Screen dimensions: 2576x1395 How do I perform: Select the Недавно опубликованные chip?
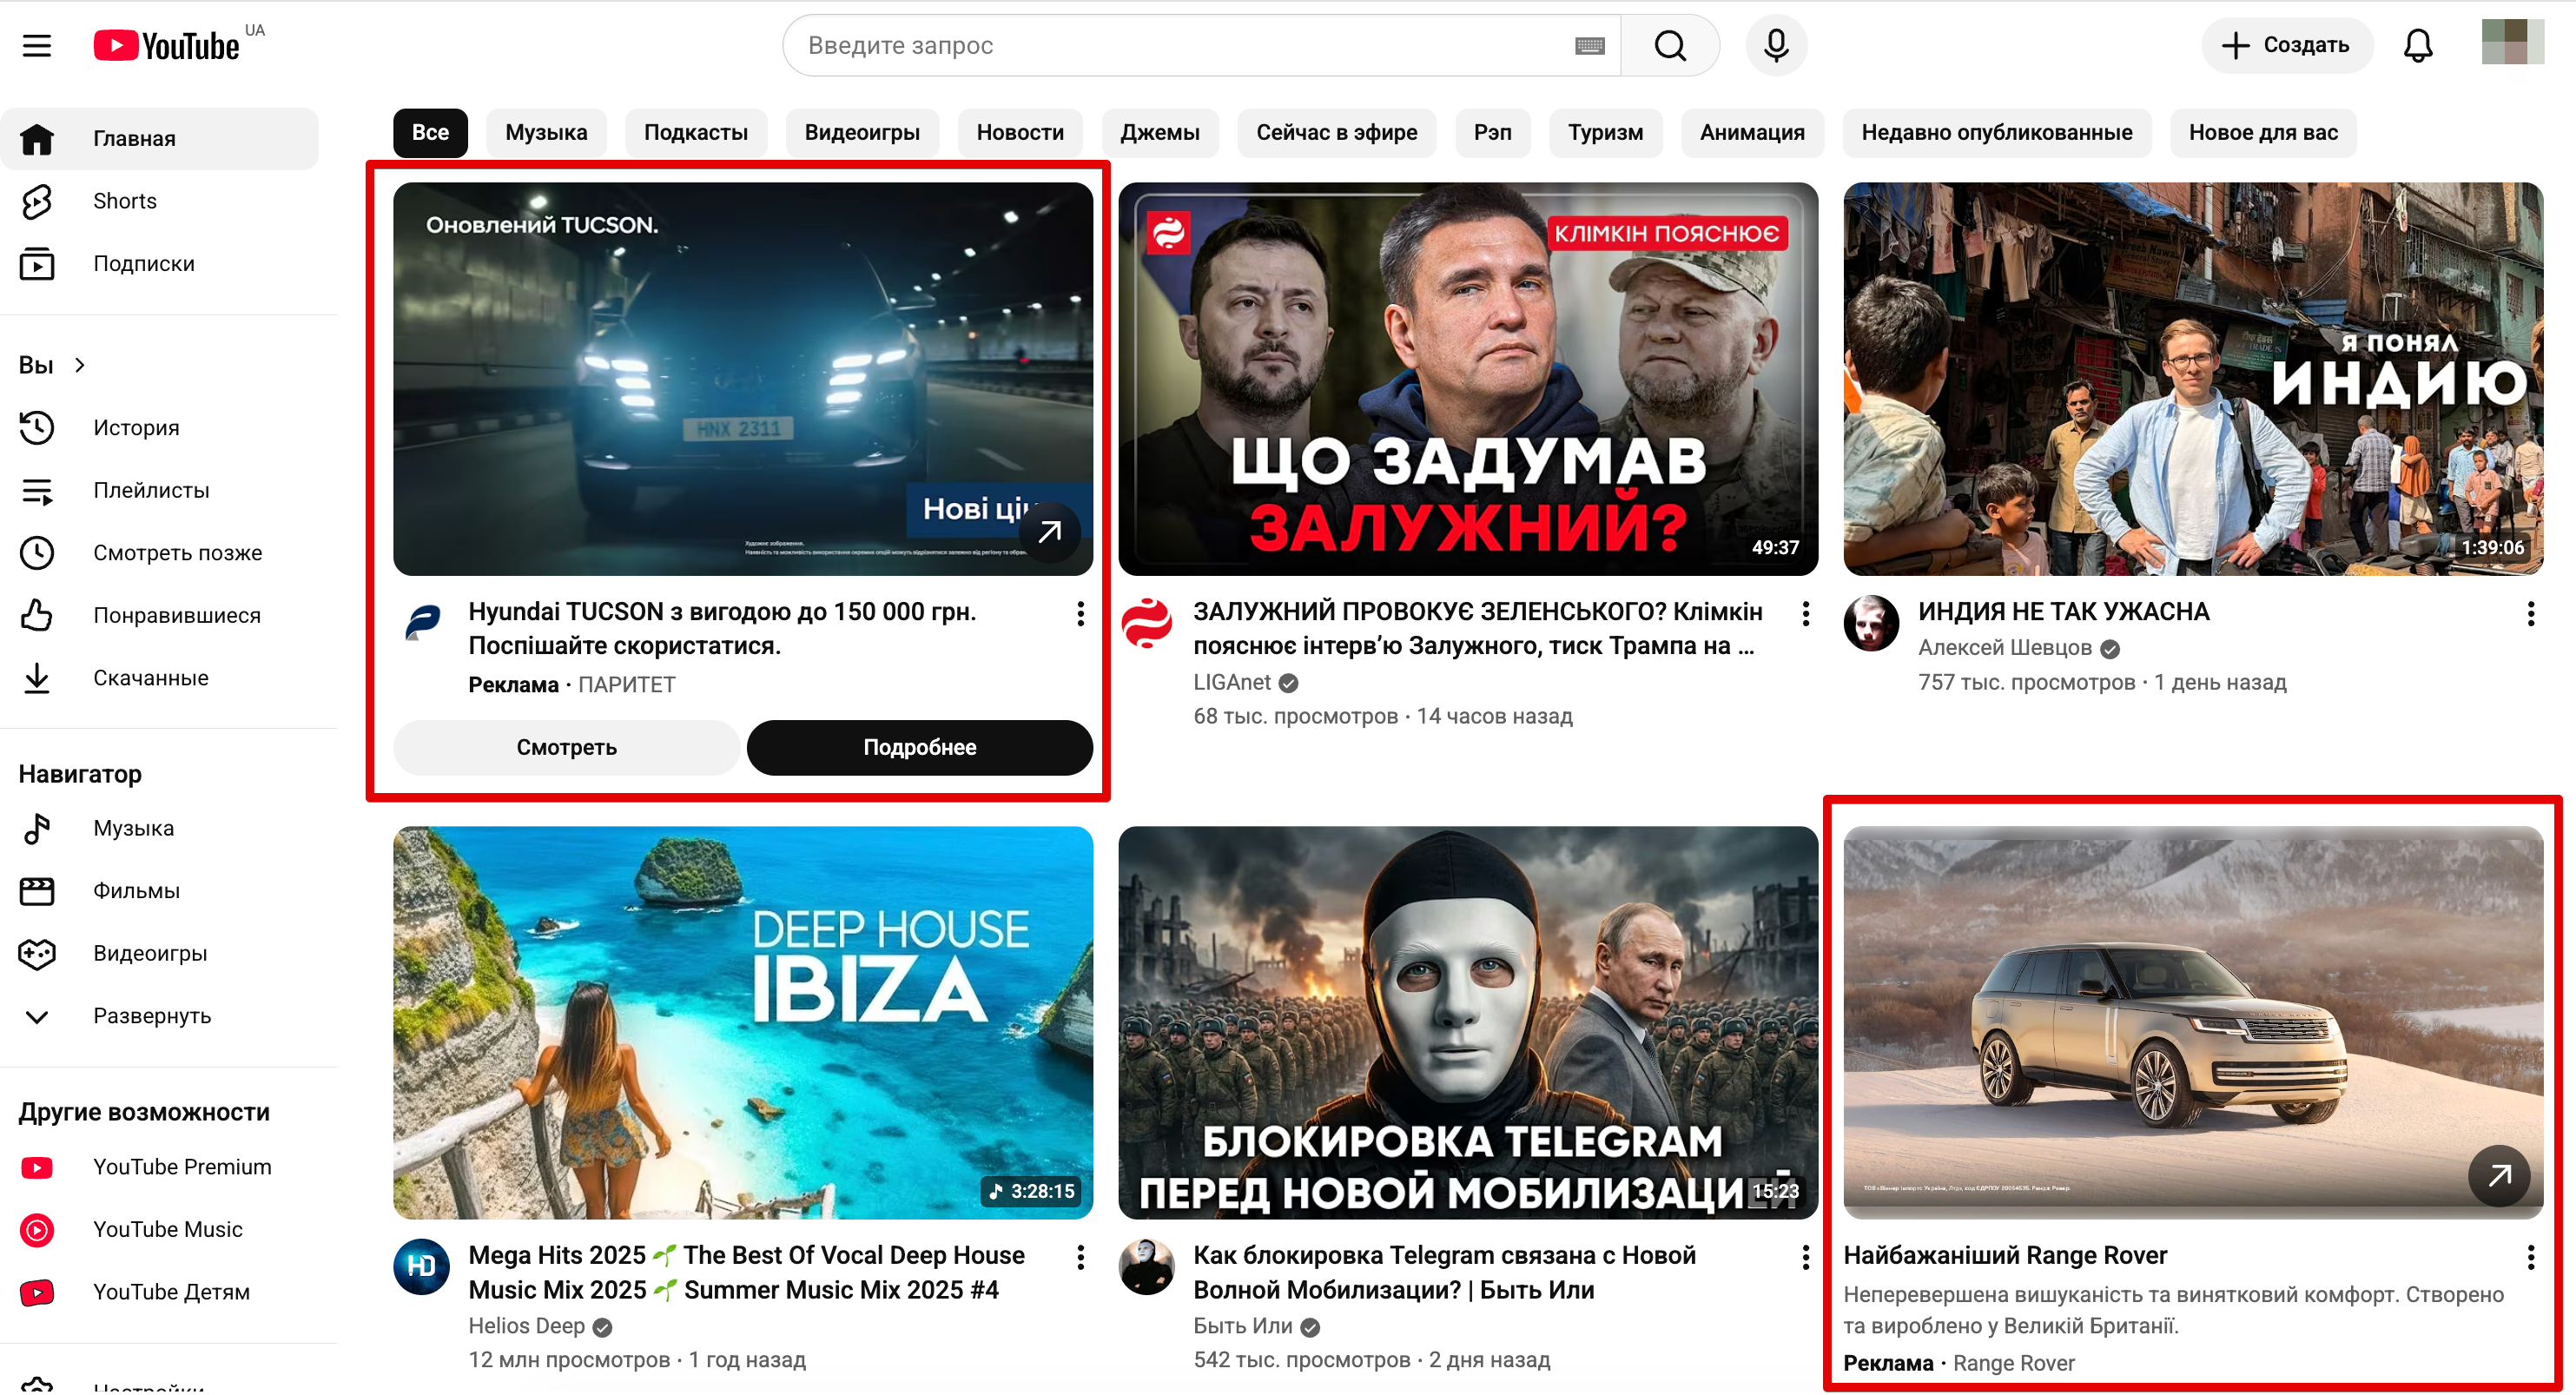pos(1996,133)
